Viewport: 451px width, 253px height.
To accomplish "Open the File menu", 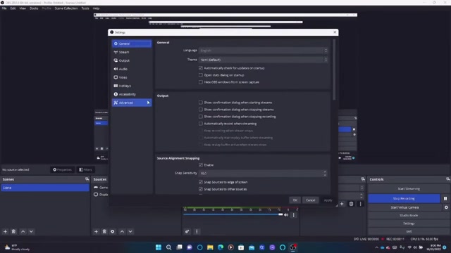I will point(4,8).
